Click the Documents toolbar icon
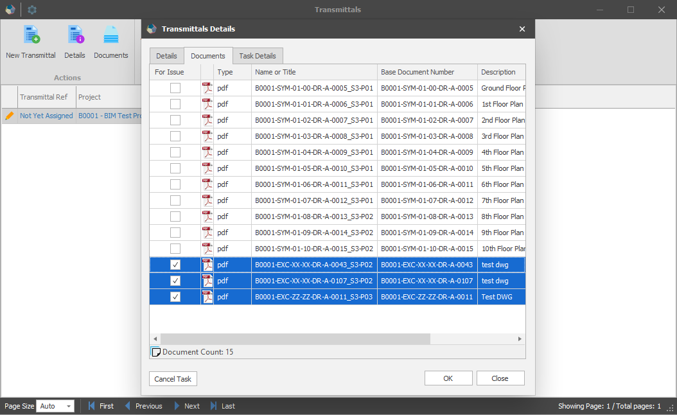This screenshot has width=677, height=415. tap(111, 35)
